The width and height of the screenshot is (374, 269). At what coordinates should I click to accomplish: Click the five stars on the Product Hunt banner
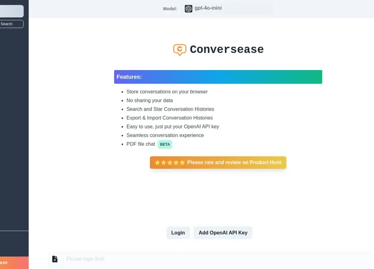click(170, 163)
